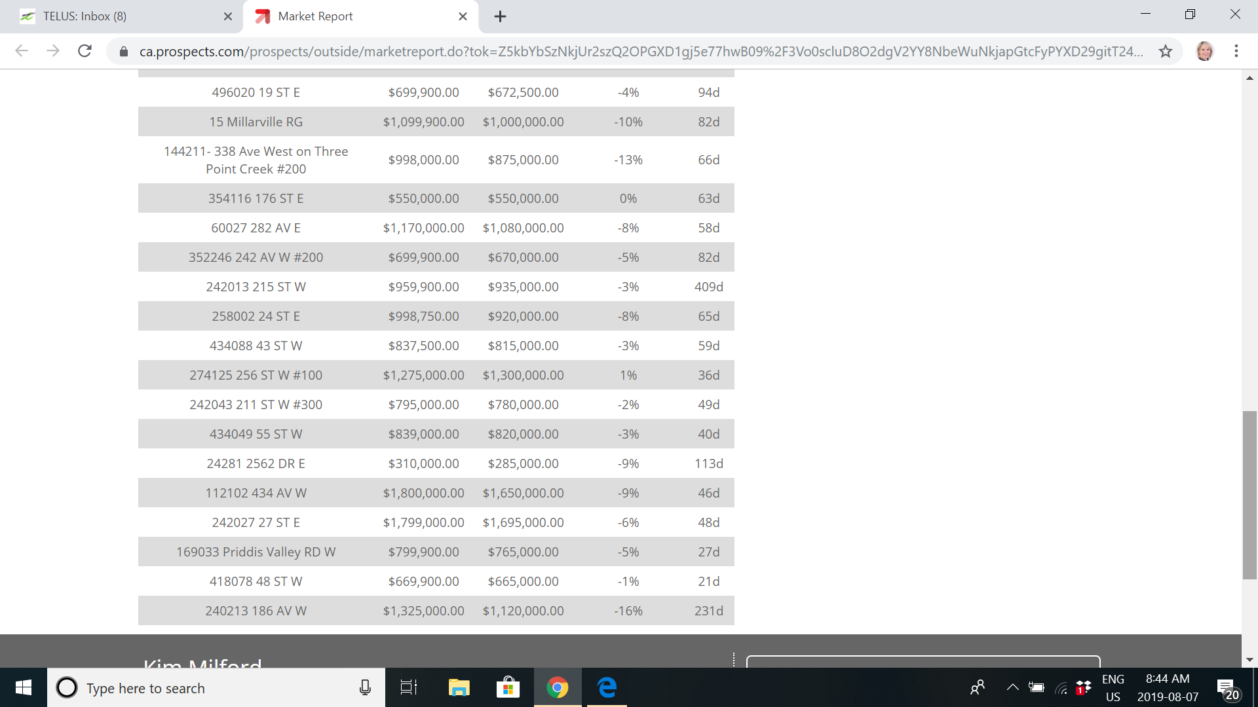Click the site security lock icon
This screenshot has width=1258, height=707.
123,51
